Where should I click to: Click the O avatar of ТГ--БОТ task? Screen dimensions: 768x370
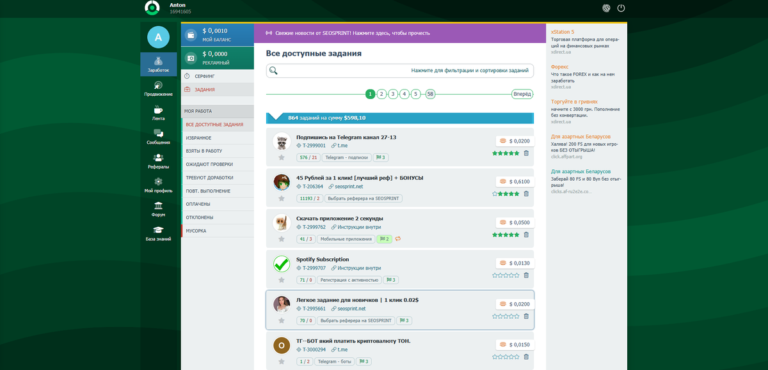coord(281,345)
